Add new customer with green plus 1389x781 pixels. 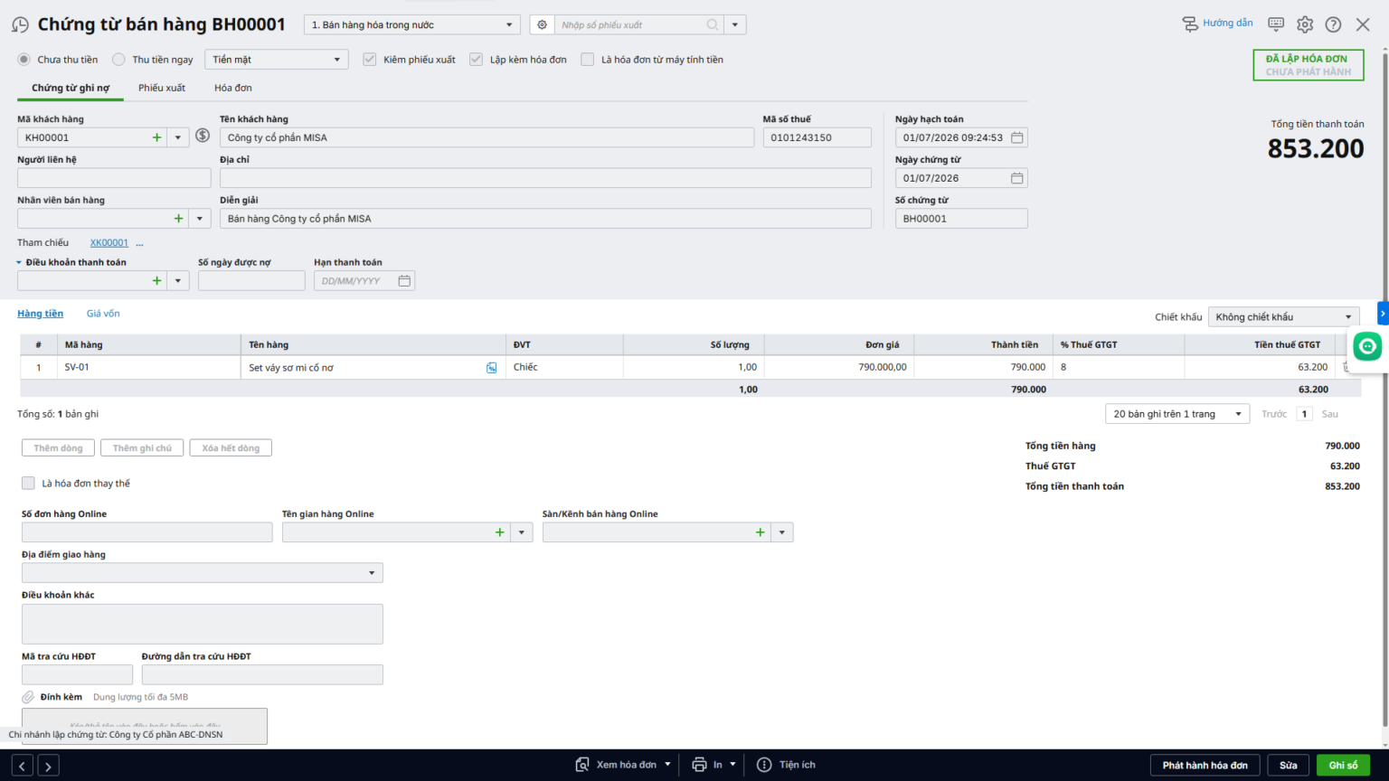coord(156,137)
